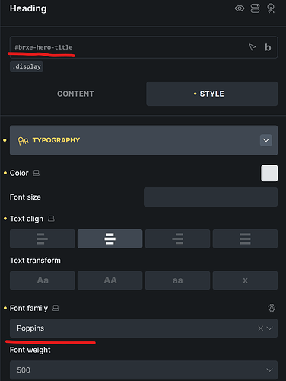Viewport: 286px width, 381px height.
Task: Select center text alignment
Action: 110,239
